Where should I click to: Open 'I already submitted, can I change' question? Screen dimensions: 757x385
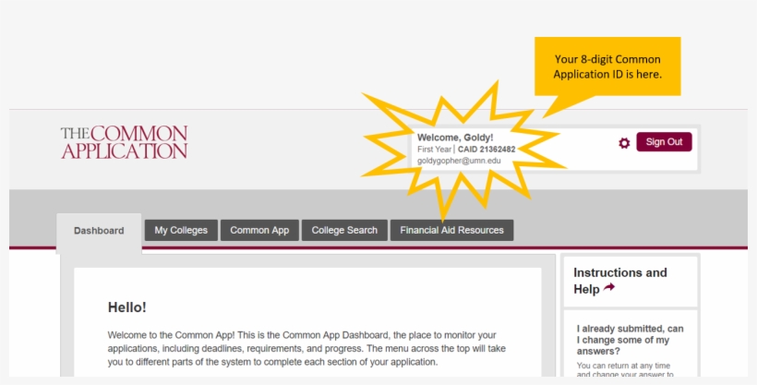(x=630, y=340)
